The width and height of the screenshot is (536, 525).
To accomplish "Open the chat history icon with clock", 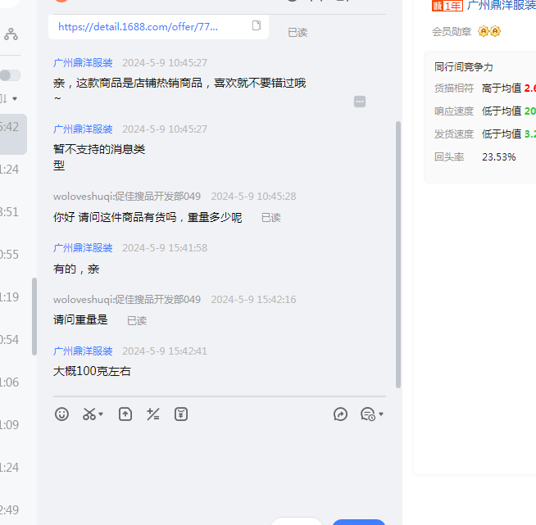I will tap(367, 414).
